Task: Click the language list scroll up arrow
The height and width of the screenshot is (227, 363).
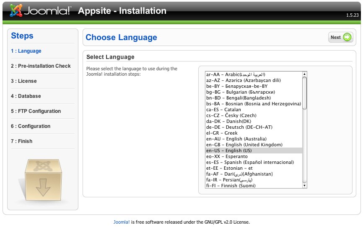Action: pyautogui.click(x=304, y=74)
